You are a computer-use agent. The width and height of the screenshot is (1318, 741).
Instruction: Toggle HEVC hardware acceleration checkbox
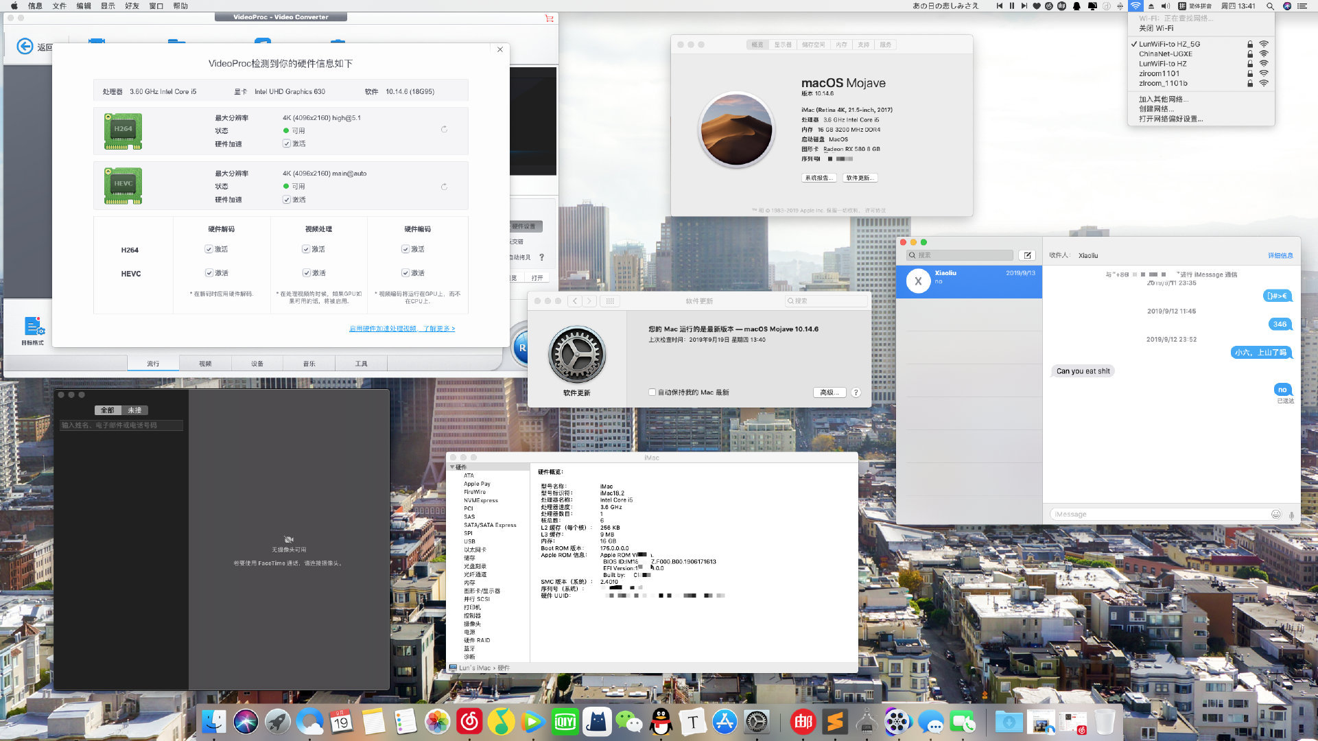click(x=286, y=200)
